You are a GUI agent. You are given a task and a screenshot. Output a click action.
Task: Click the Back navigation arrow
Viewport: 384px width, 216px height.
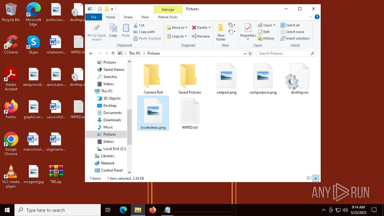91,53
